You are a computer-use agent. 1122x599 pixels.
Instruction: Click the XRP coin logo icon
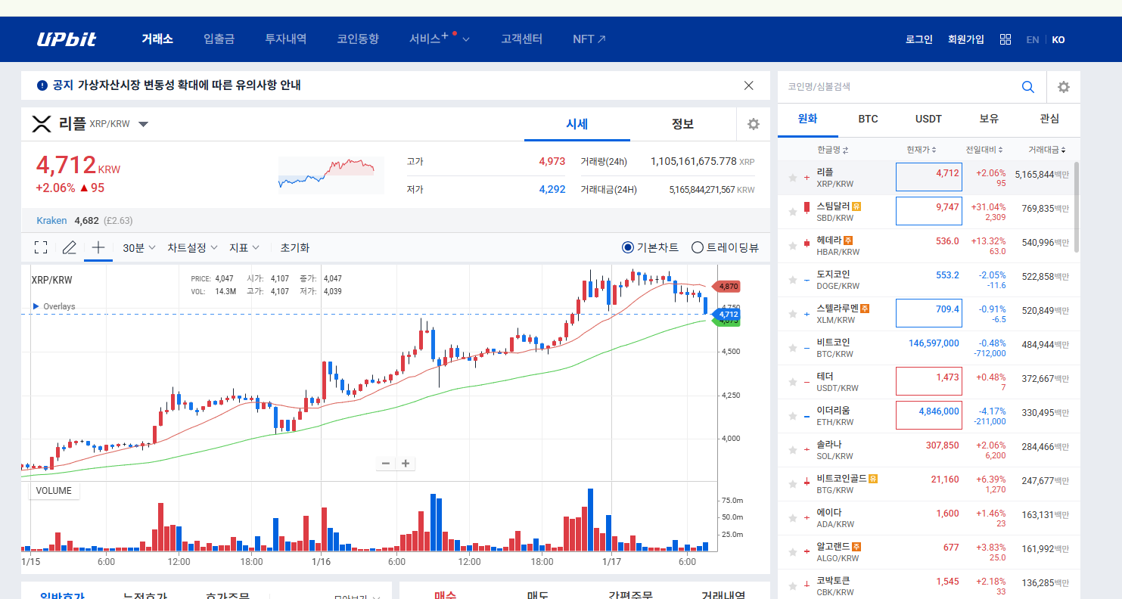point(41,124)
